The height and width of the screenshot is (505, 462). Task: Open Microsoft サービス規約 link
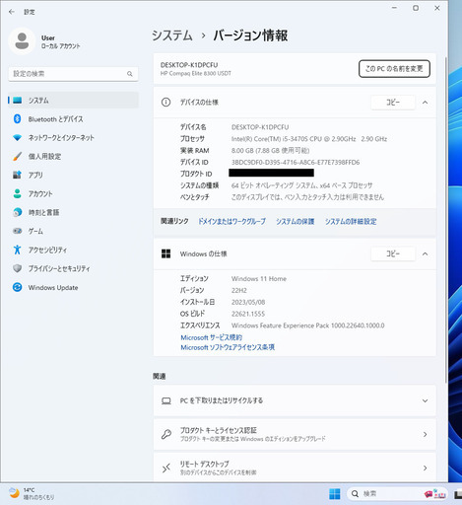click(212, 337)
